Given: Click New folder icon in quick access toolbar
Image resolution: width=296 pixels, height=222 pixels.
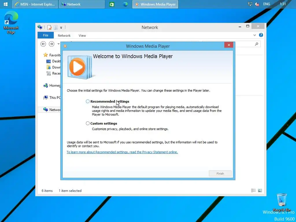Looking at the screenshot, I should pos(55,27).
